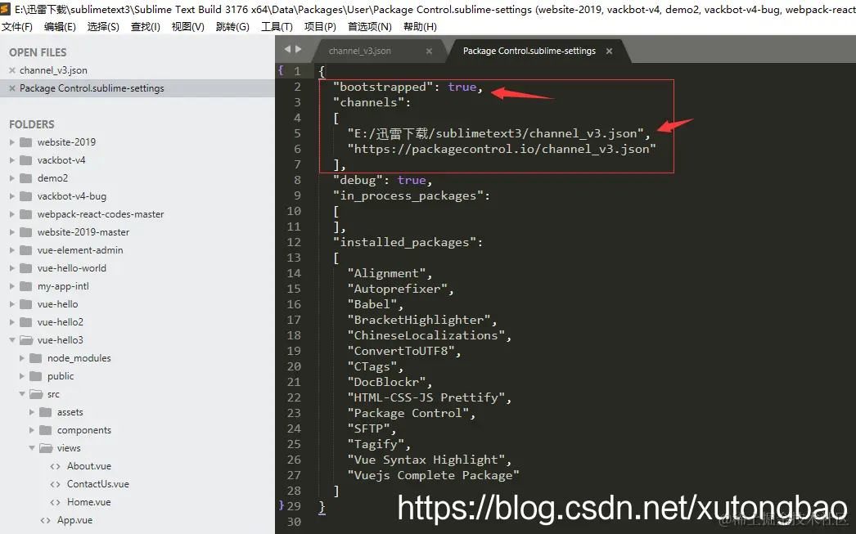The width and height of the screenshot is (856, 534).
Task: Close Package Control.sublime-settings in Open Files sidebar
Action: coord(12,88)
